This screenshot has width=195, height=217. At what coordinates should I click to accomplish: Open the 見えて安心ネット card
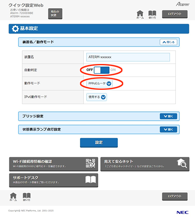click(x=145, y=164)
